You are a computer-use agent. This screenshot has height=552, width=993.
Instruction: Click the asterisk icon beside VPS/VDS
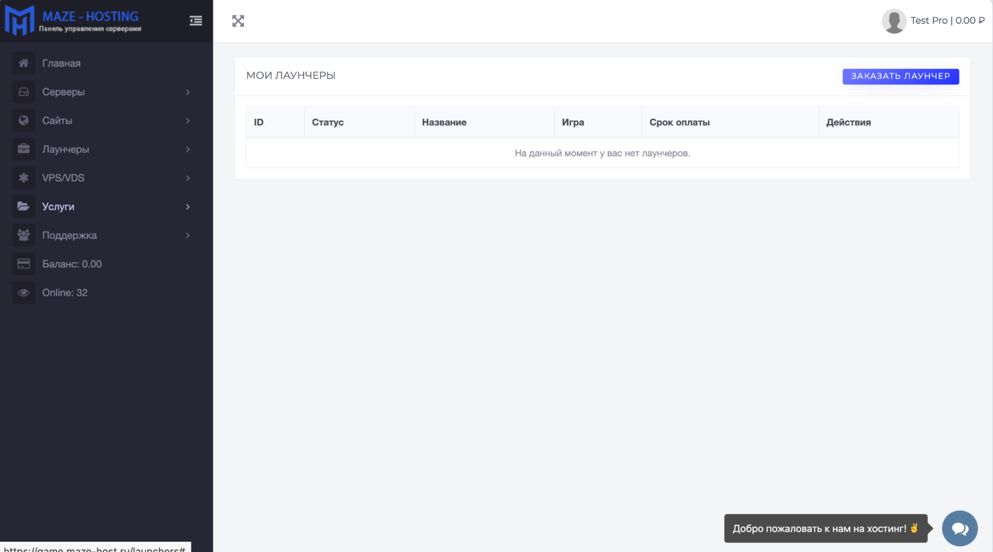(x=23, y=178)
